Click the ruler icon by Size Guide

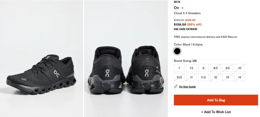176,87
